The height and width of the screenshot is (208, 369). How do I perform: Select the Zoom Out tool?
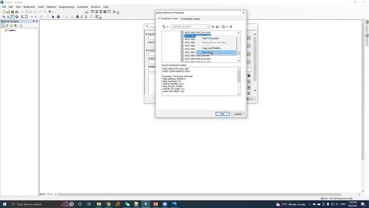pos(8,17)
